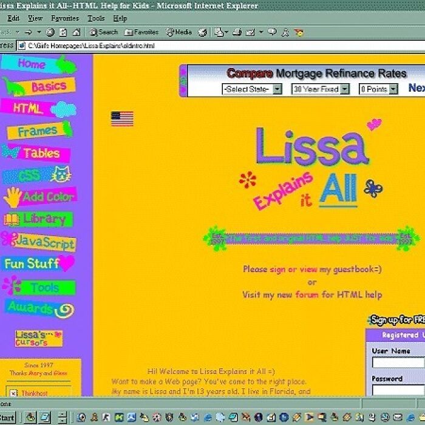Open the Library sidebar button with book
This screenshot has width=425, height=425.
click(x=38, y=219)
